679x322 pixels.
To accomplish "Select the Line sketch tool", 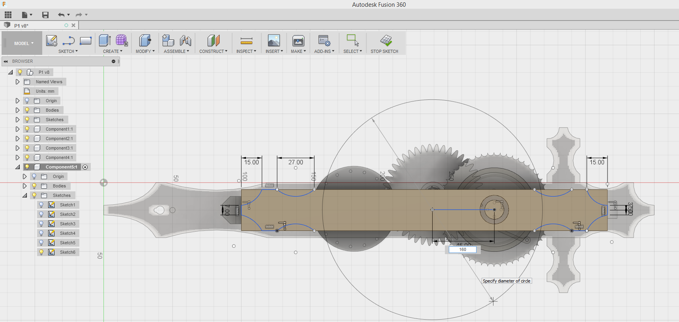I will (69, 40).
